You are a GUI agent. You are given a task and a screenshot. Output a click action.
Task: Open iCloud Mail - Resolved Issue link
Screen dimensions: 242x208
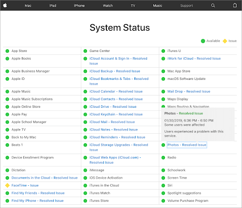click(112, 122)
